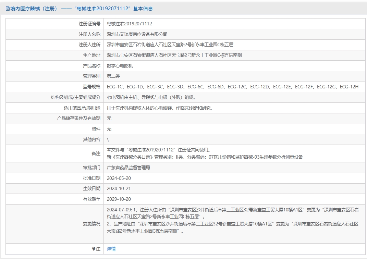This screenshot has width=367, height=259.
Task: Click the 备注 label
Action: (x=96, y=153)
